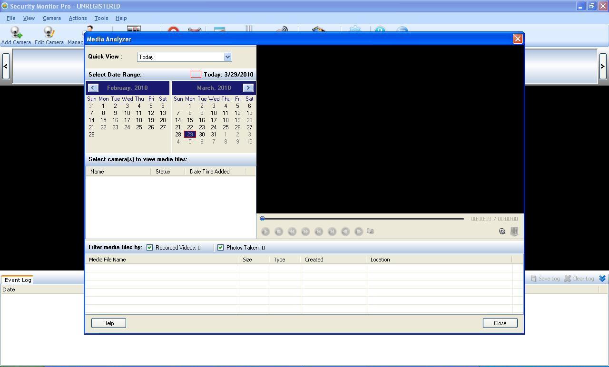Click the right scroll arrow of camera strip
The width and height of the screenshot is (609, 367).
pyautogui.click(x=602, y=66)
